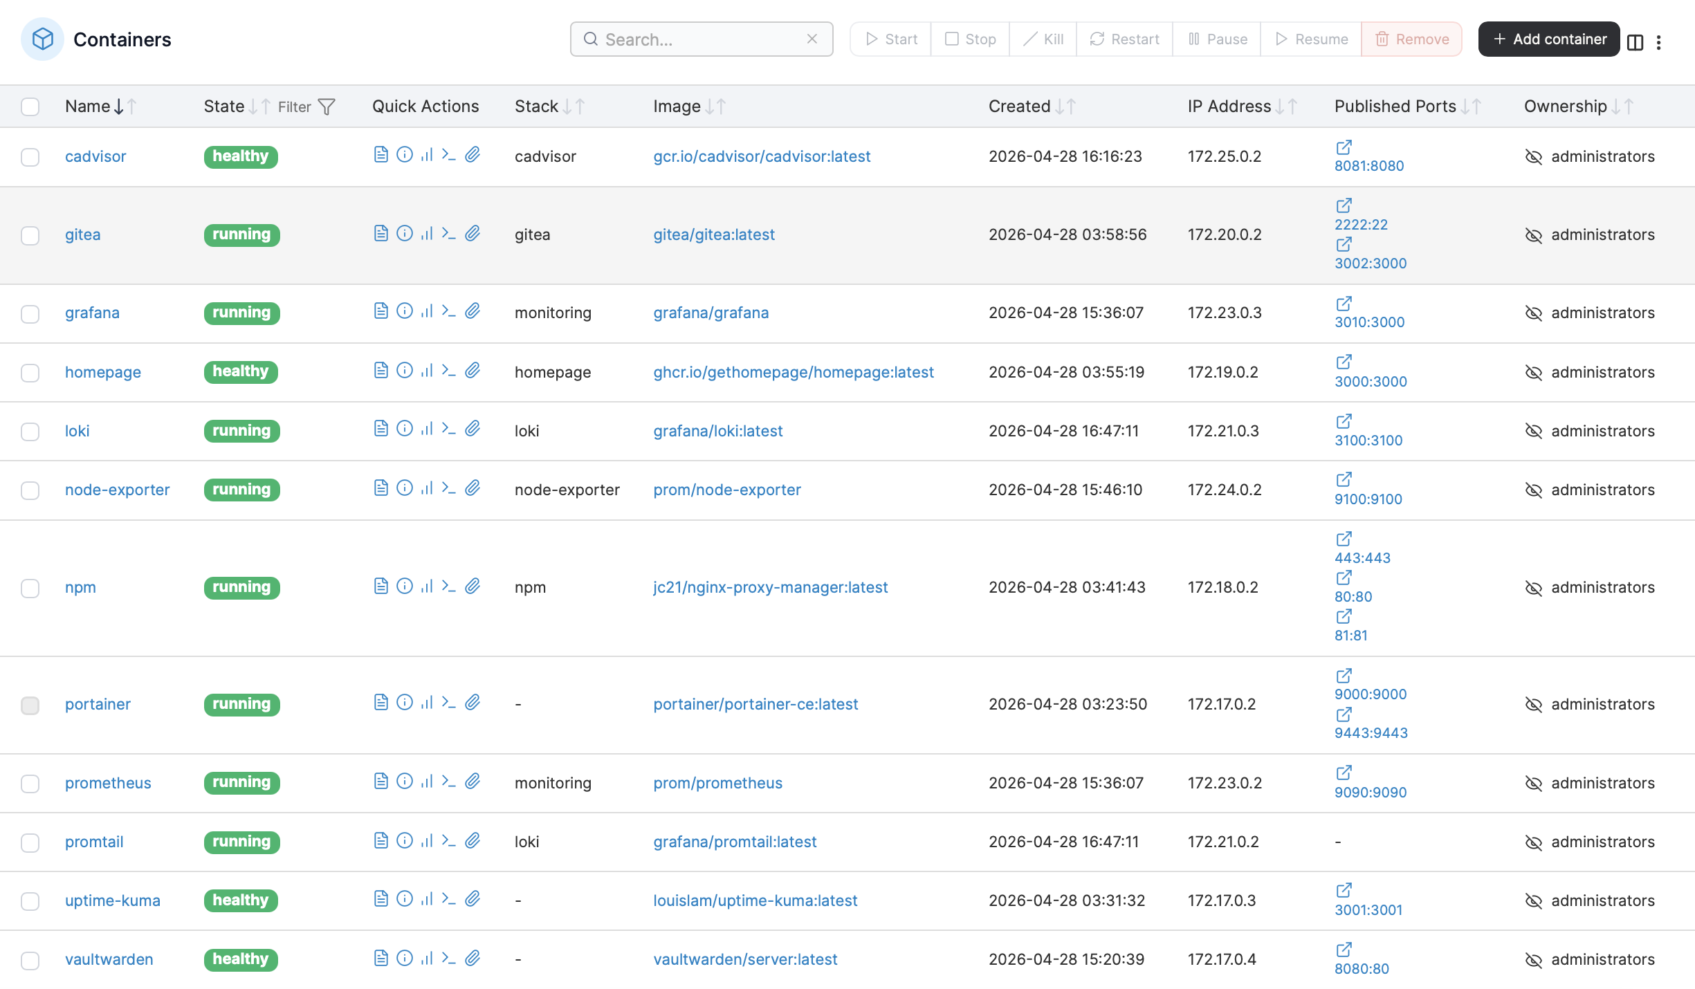This screenshot has height=989, width=1695.
Task: Open published port 443:443 link
Action: 1362,558
